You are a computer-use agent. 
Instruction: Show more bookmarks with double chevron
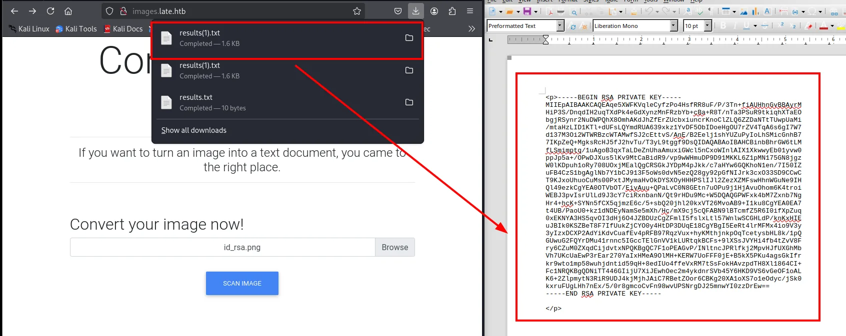coord(471,29)
